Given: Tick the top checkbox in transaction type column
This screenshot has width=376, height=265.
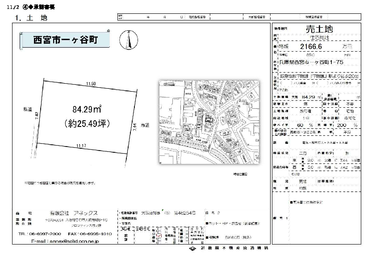Looking at the screenshot, I should click(160, 228).
